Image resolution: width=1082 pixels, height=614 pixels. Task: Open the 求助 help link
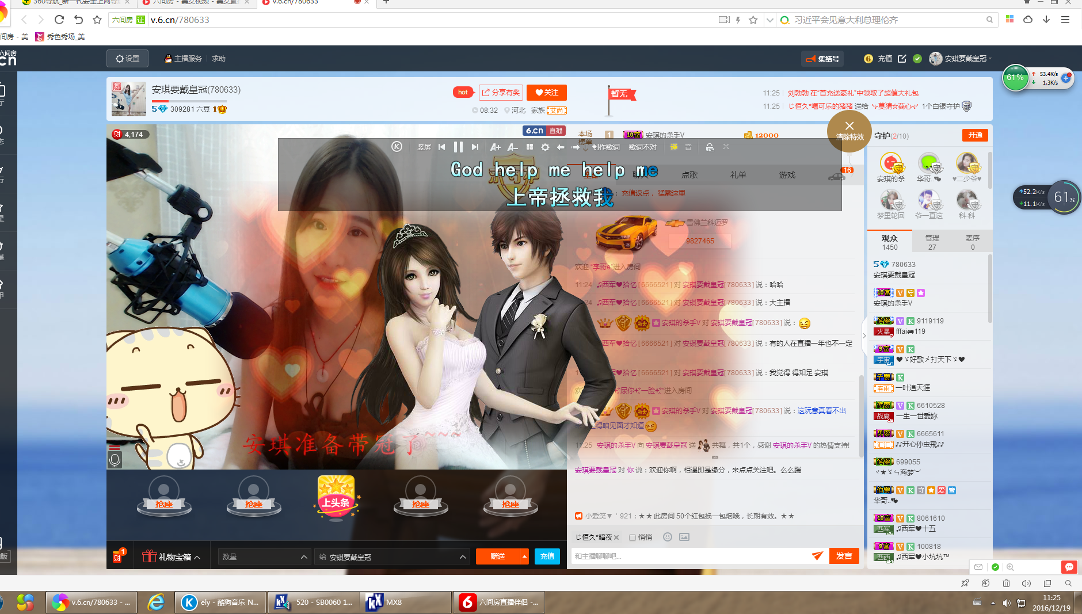219,59
